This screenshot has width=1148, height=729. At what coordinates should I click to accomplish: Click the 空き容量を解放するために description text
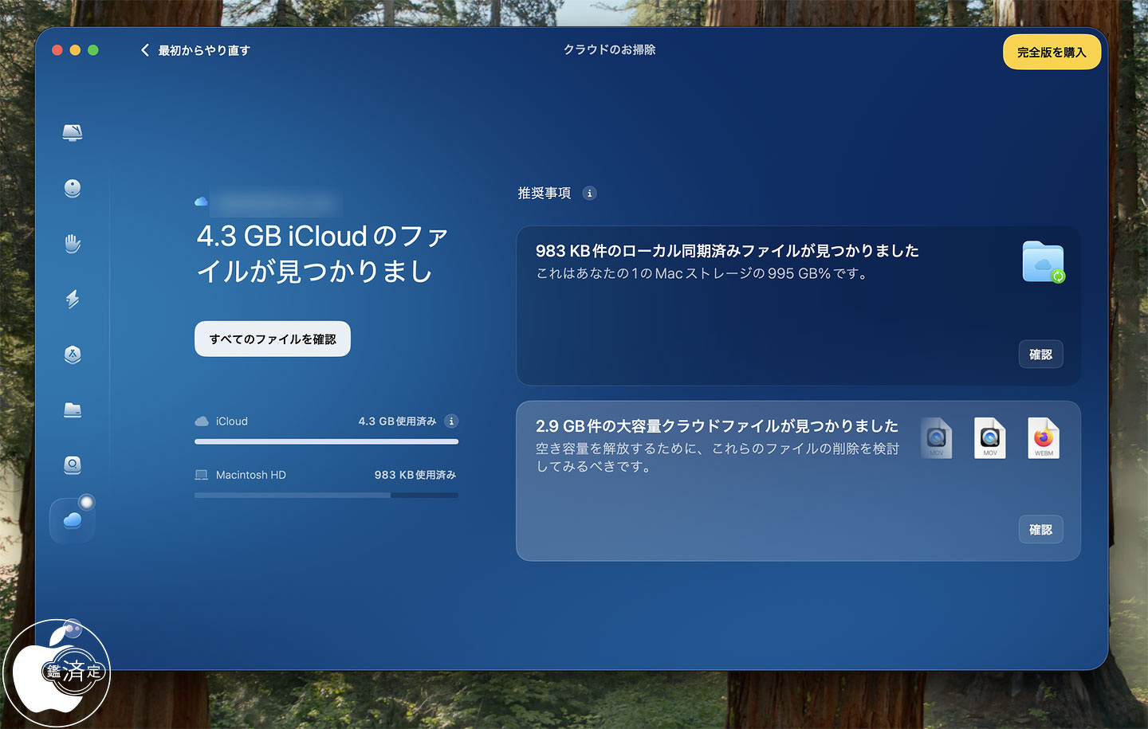point(717,457)
